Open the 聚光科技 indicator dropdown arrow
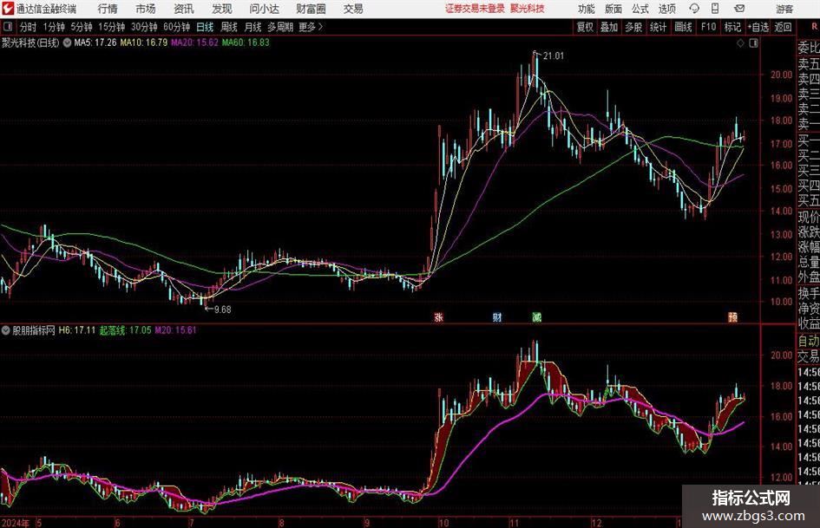Image resolution: width=820 pixels, height=528 pixels. click(67, 42)
